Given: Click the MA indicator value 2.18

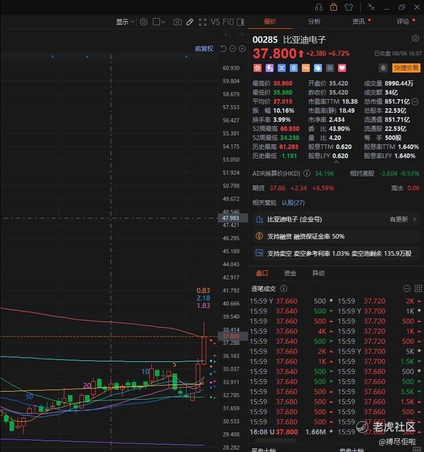Looking at the screenshot, I should click(x=203, y=298).
